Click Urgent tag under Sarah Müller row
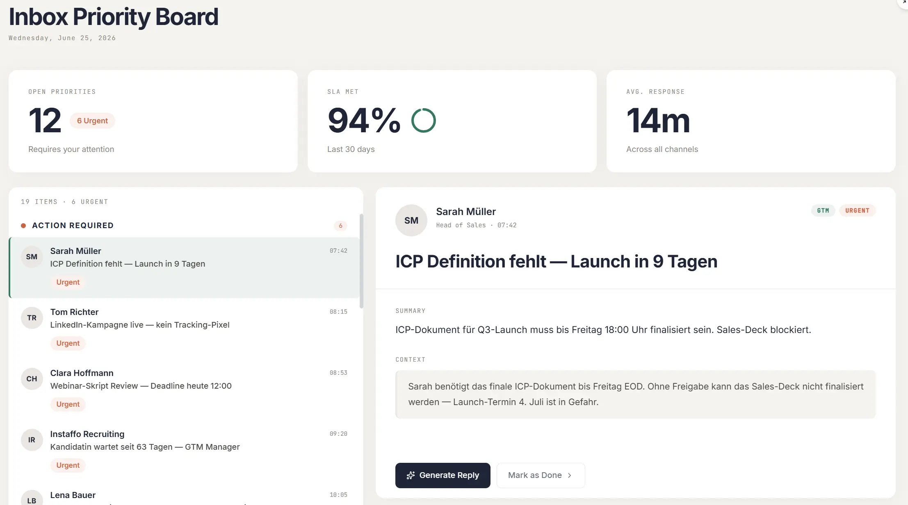Image resolution: width=908 pixels, height=505 pixels. click(x=68, y=282)
